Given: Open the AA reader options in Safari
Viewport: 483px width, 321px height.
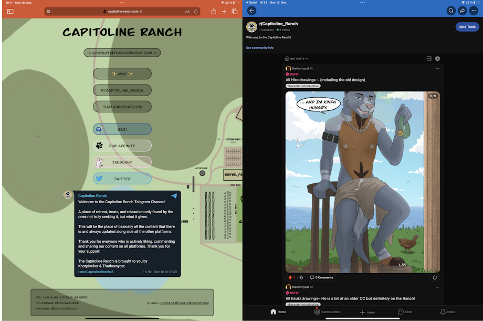Looking at the screenshot, I should pos(187,12).
